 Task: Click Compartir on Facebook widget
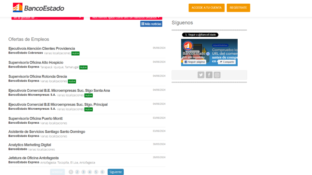(x=227, y=62)
